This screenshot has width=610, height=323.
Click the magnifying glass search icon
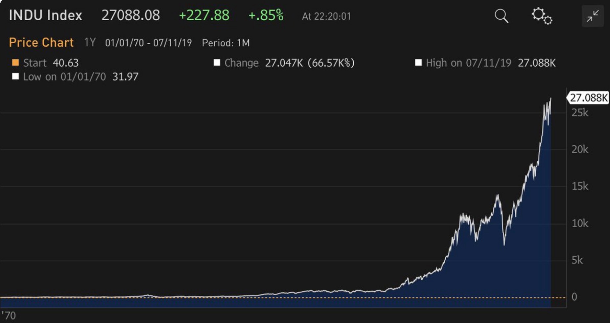(x=501, y=16)
